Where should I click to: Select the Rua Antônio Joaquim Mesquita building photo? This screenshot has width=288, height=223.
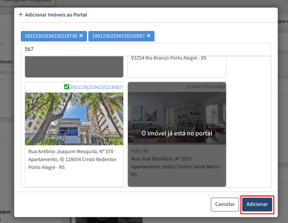pos(74,119)
